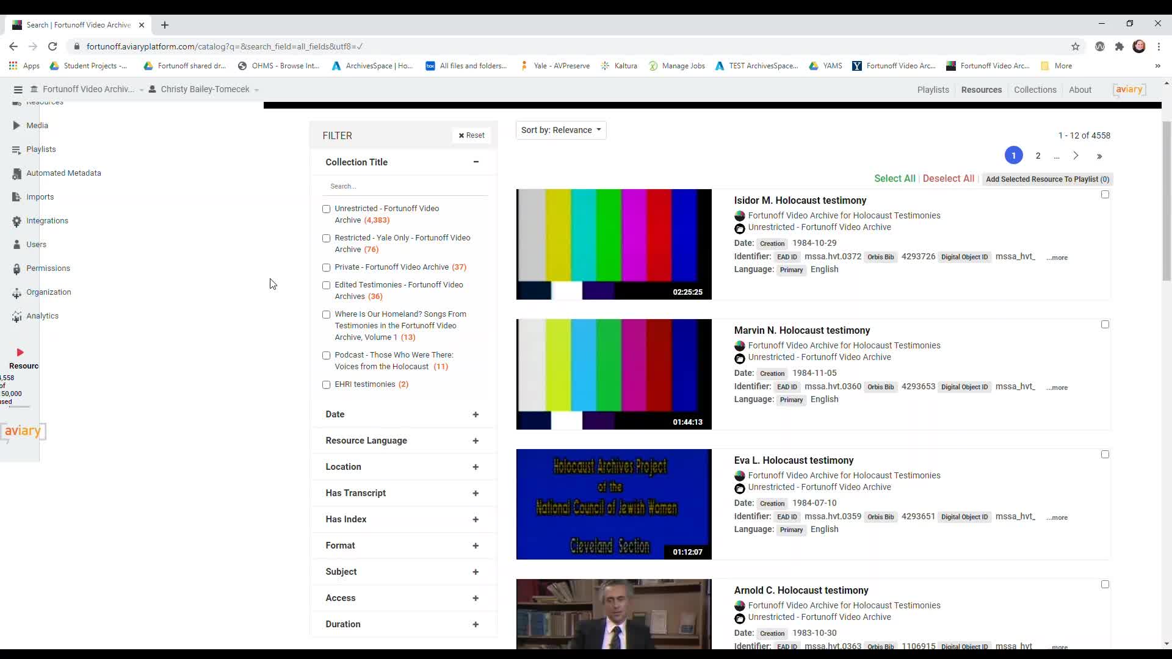Click red Resources play icon in sidebar
This screenshot has width=1172, height=659.
(x=20, y=353)
